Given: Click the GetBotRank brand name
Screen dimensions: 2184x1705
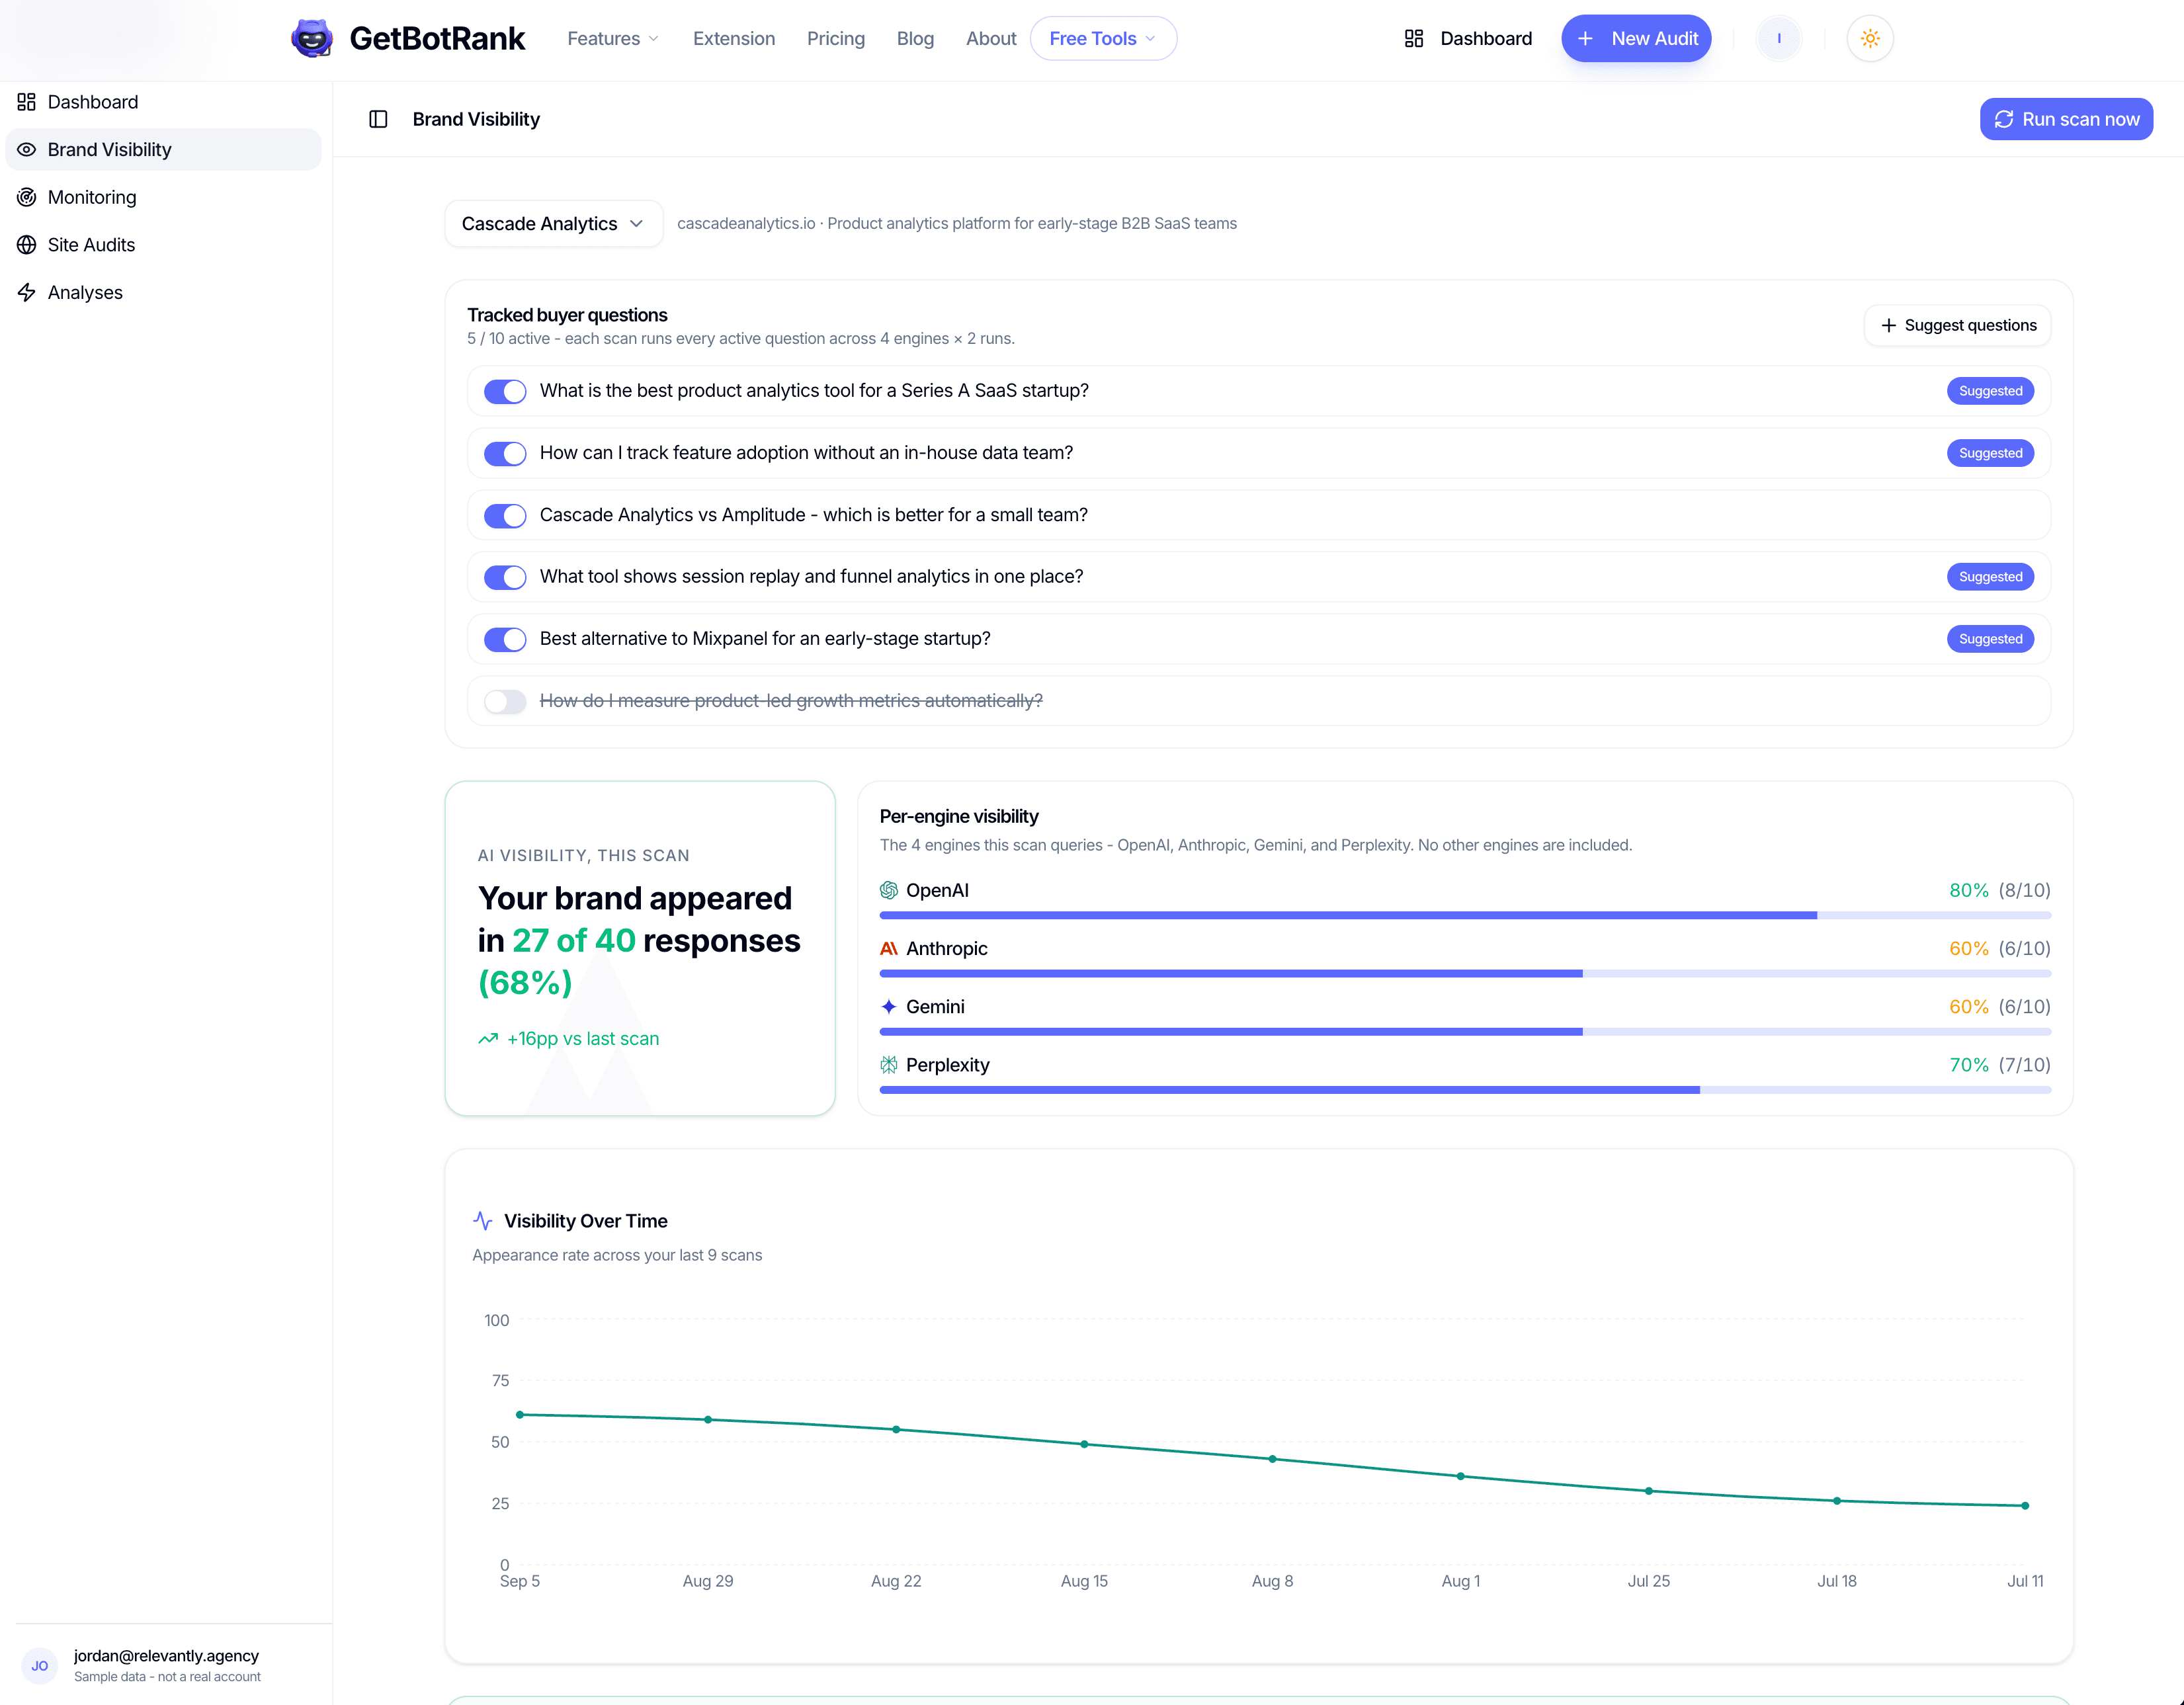Looking at the screenshot, I should click(437, 38).
